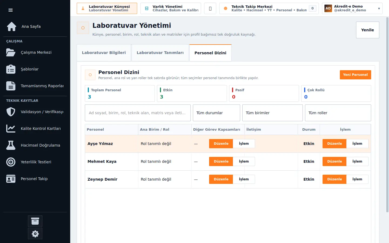
Task: Click the Toplam Personel stat card
Action: 120,93
